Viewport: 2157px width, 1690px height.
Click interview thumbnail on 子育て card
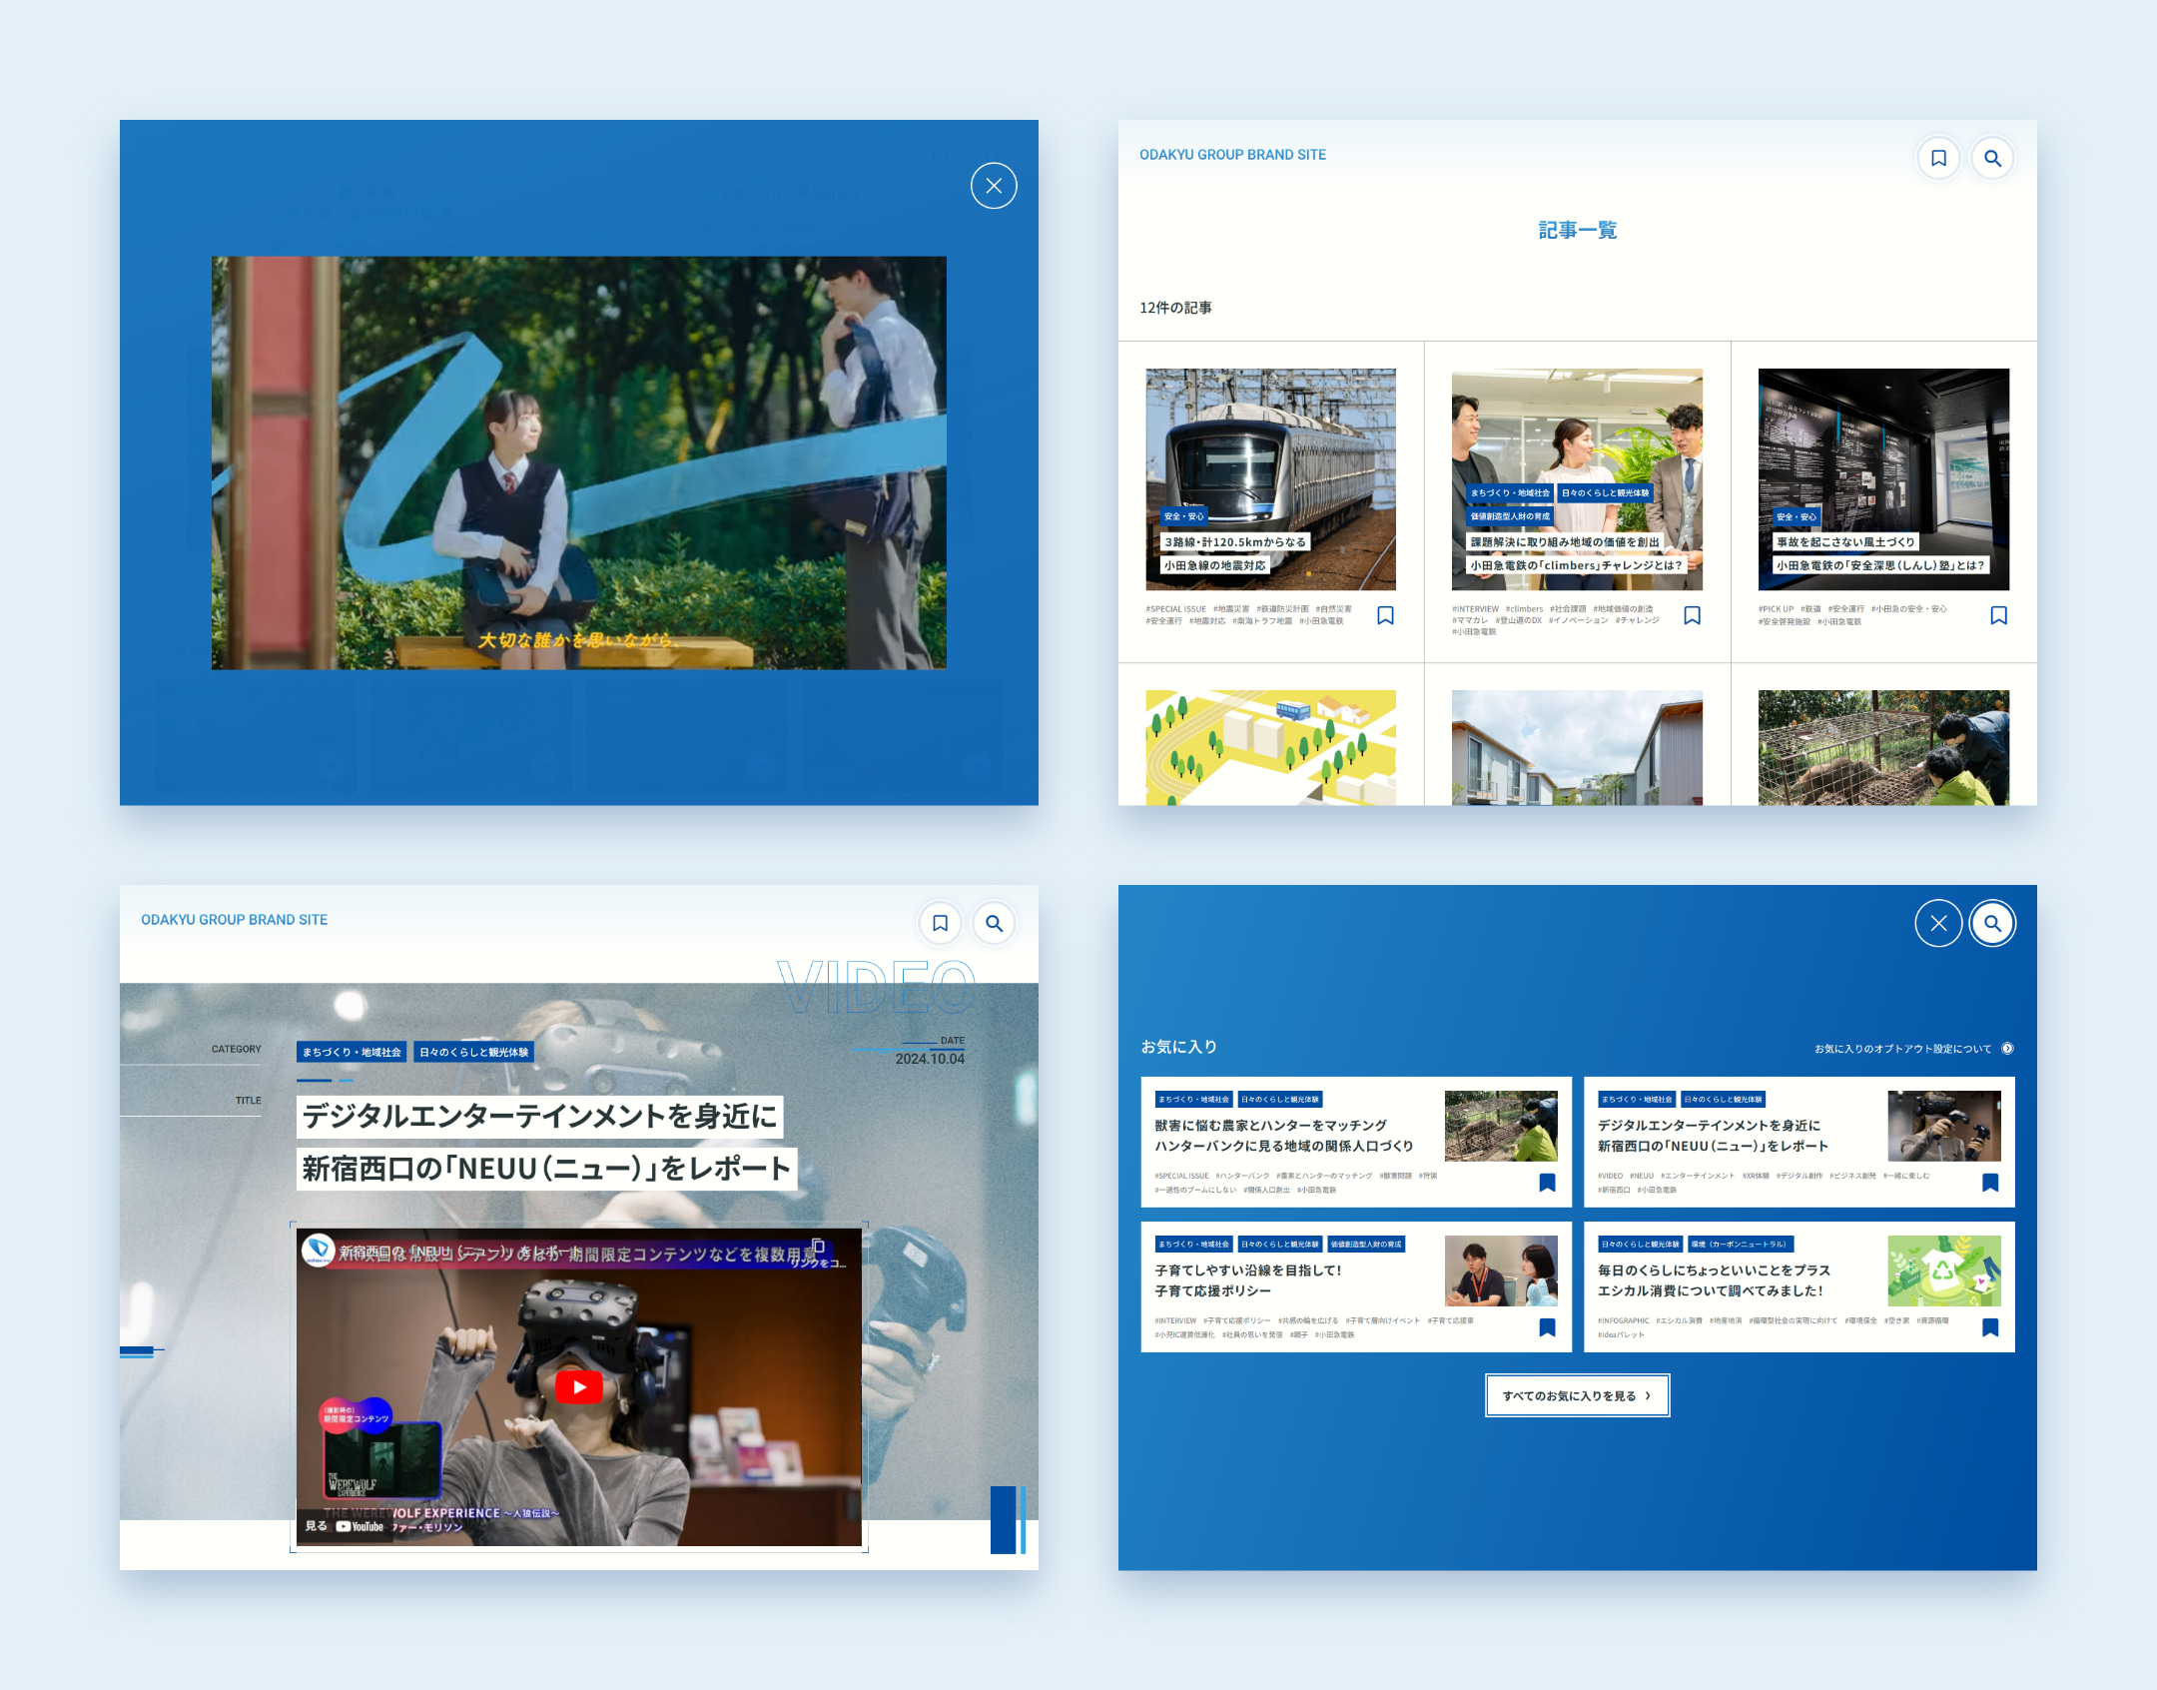[x=1501, y=1270]
